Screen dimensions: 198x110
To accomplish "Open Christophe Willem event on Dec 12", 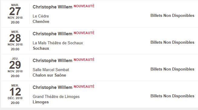I will click(x=52, y=87).
